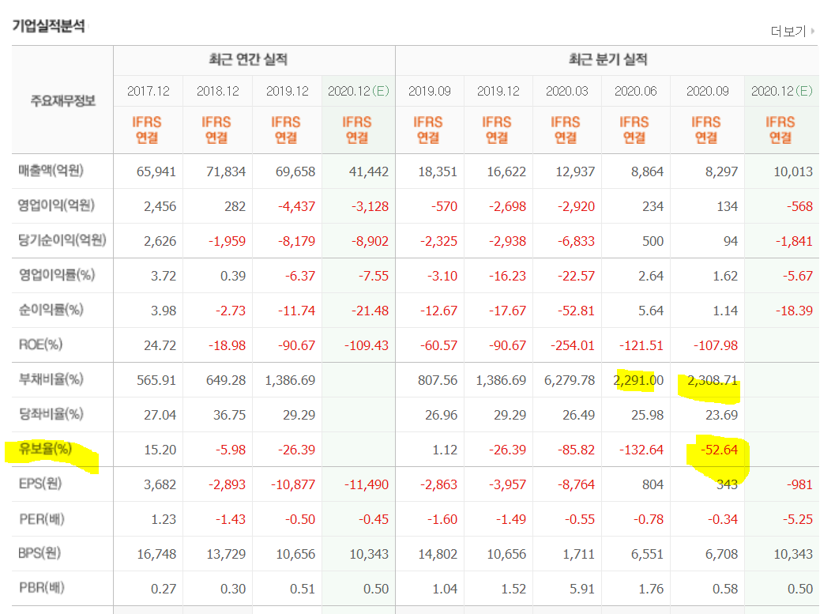This screenshot has width=835, height=614.
Task: Click the PER(배) row label
Action: [42, 518]
